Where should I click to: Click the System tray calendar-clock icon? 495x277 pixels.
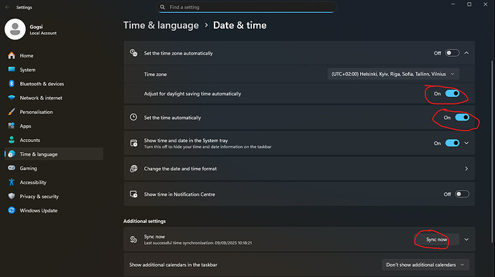pyautogui.click(x=133, y=143)
